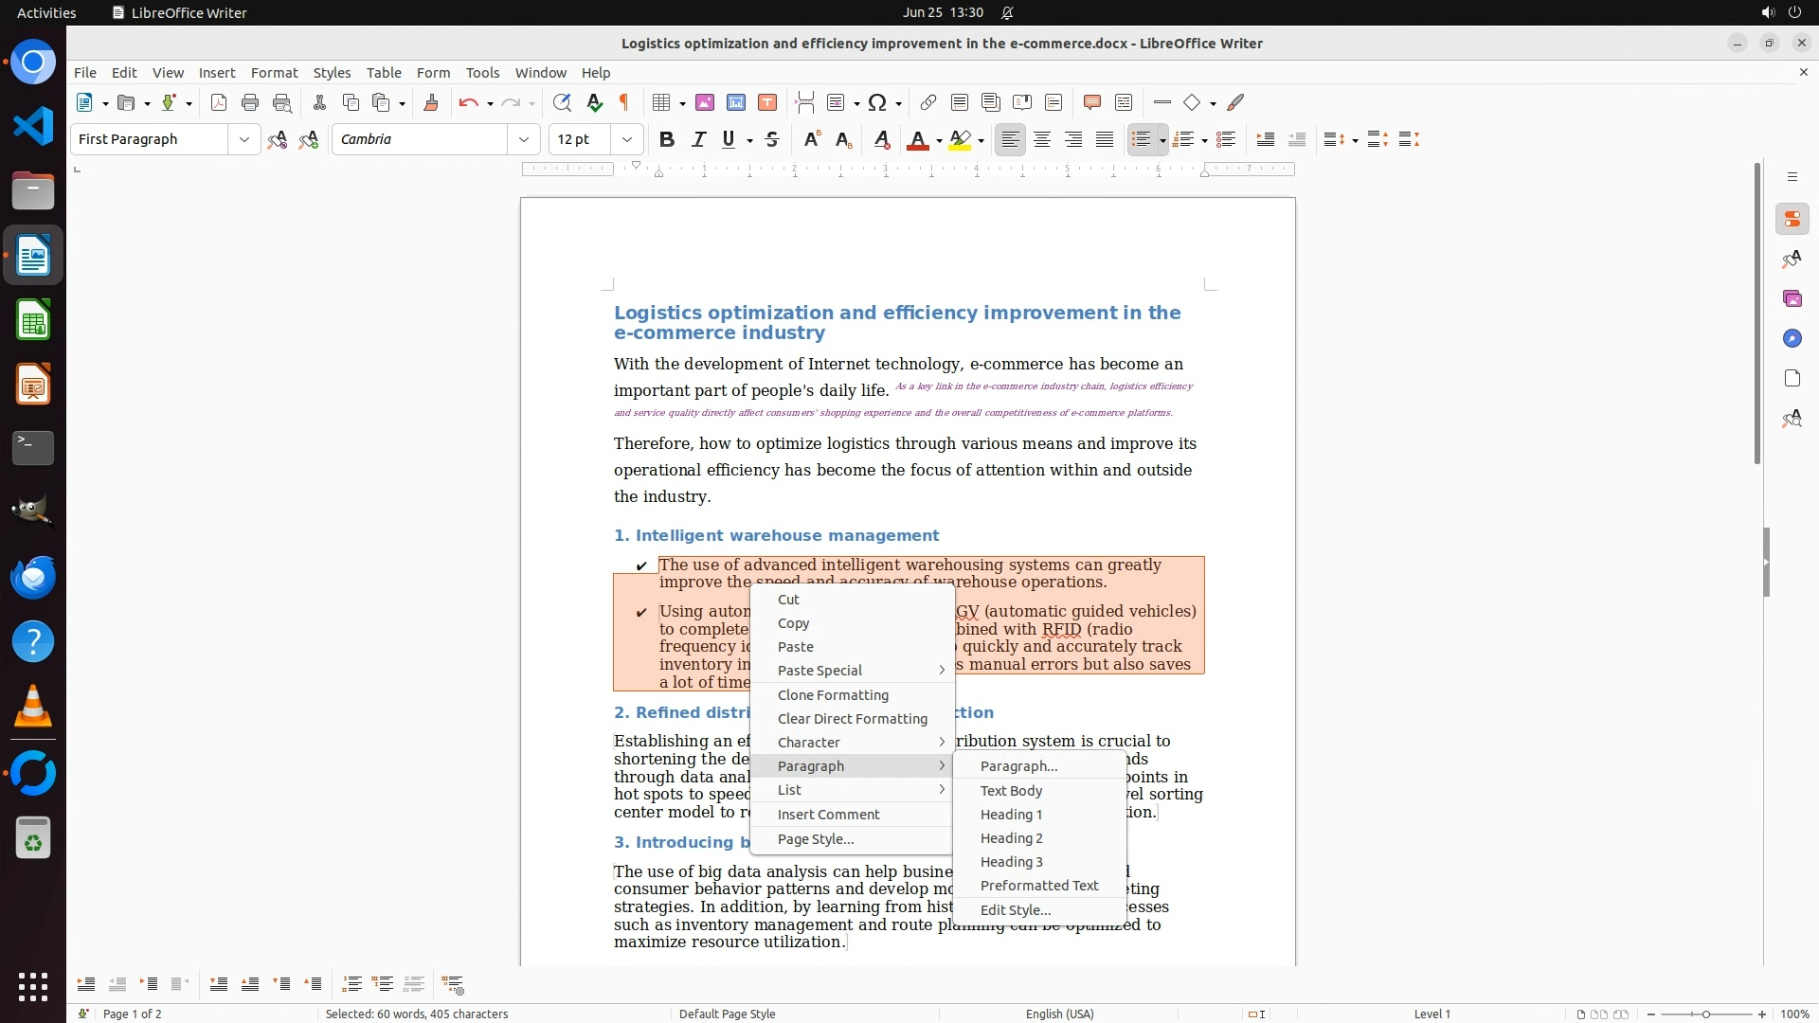The width and height of the screenshot is (1819, 1023).
Task: Toggle Formatting Marks display
Action: 624,102
